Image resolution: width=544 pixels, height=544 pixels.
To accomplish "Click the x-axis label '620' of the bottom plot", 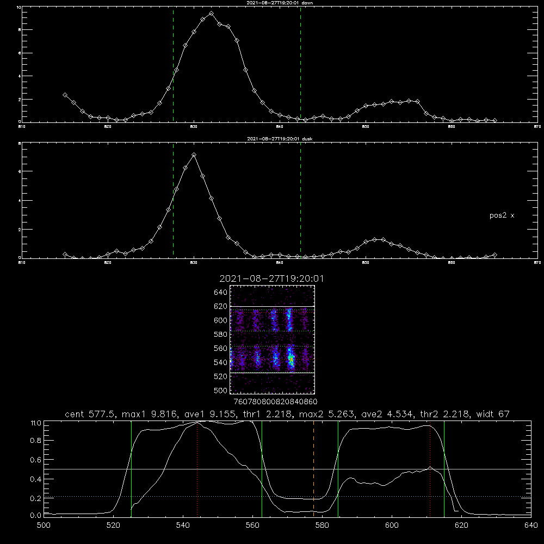I will [x=461, y=526].
